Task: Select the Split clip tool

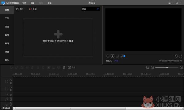Action: click(x=27, y=68)
